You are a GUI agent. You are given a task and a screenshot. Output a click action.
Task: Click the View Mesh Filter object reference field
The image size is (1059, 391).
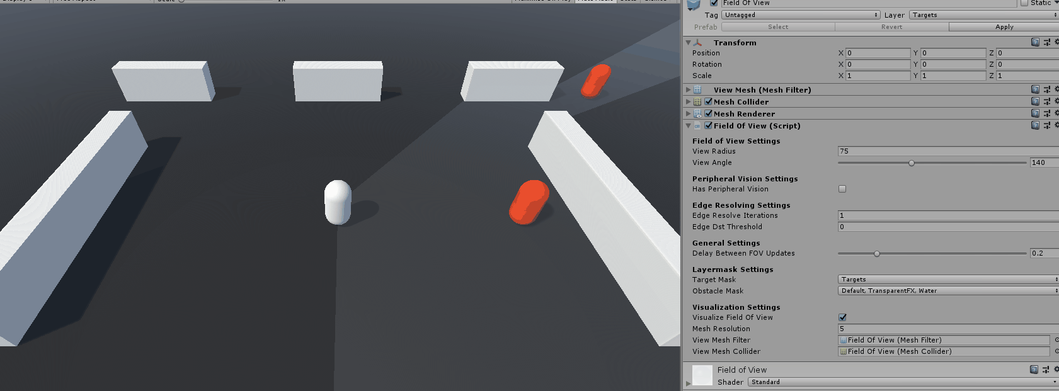click(944, 340)
